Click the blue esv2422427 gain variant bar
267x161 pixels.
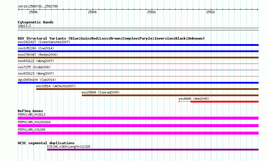tap(138, 45)
